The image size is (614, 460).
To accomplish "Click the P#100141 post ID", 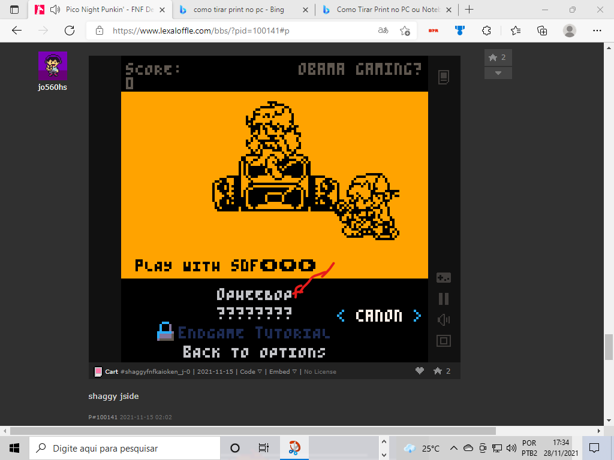I will pos(103,417).
